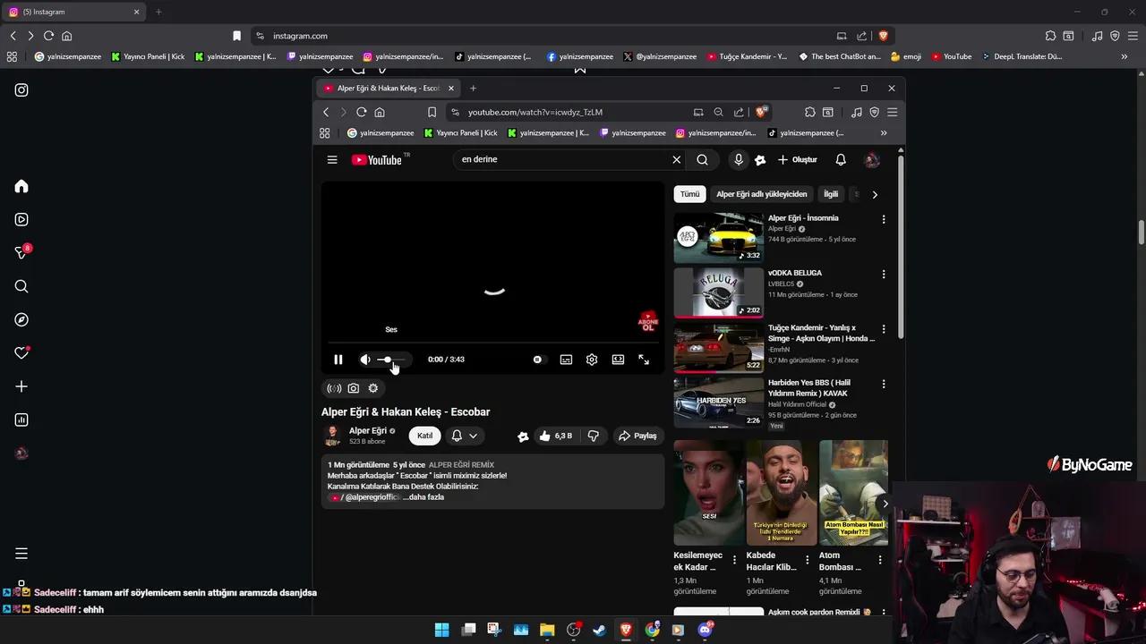Image resolution: width=1146 pixels, height=644 pixels.
Task: Open YouTube hamburger guide menu
Action: pyautogui.click(x=332, y=160)
